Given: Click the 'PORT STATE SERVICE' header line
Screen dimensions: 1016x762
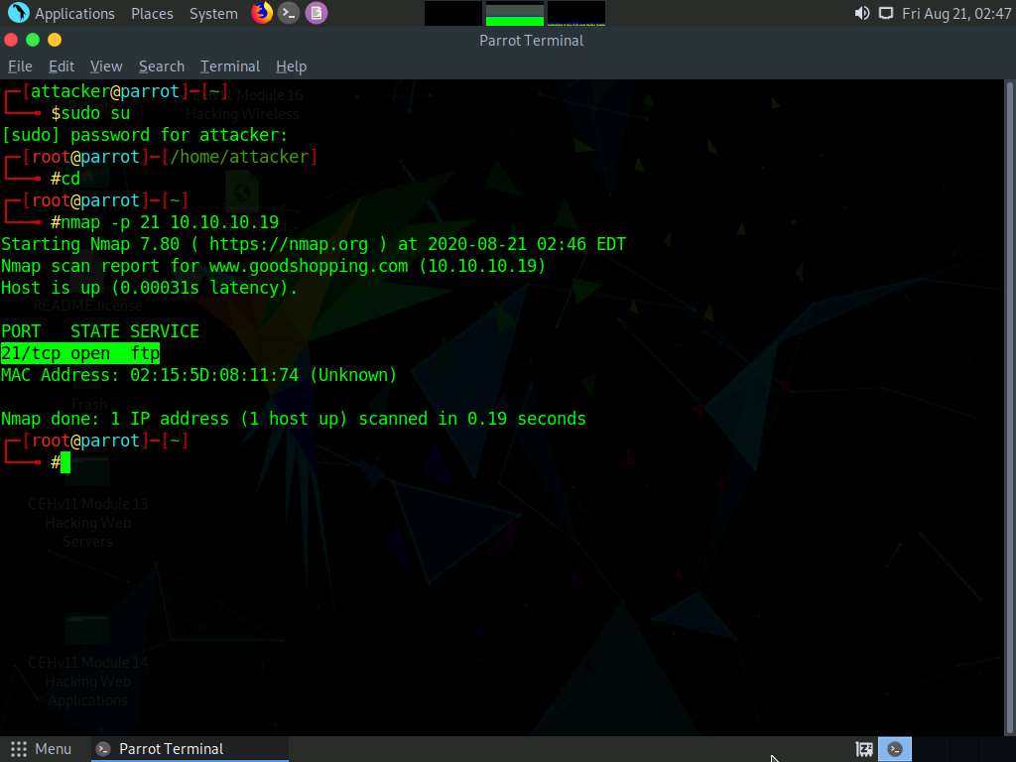Looking at the screenshot, I should 100,331.
